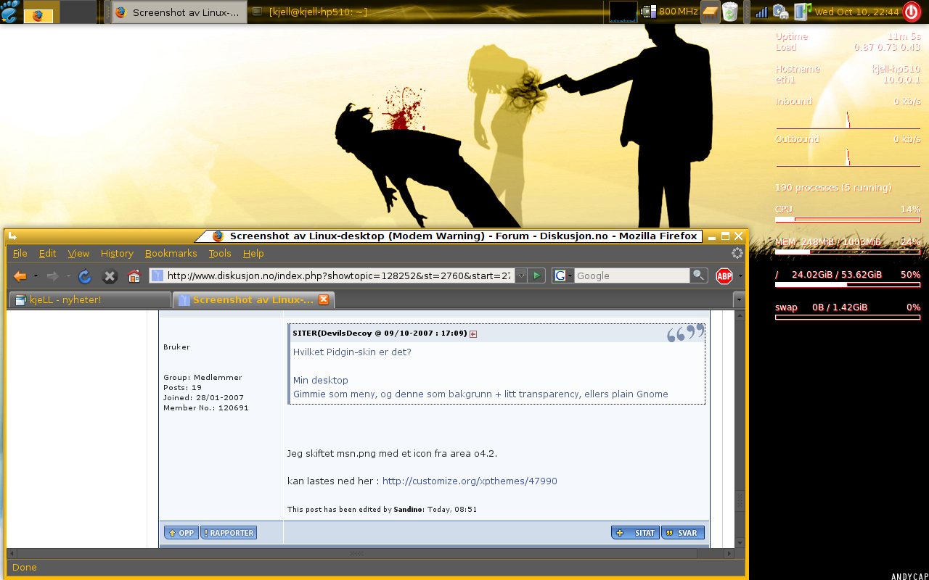Open the GNOME foot main menu
Screen dimensions: 929x580
pos(10,12)
